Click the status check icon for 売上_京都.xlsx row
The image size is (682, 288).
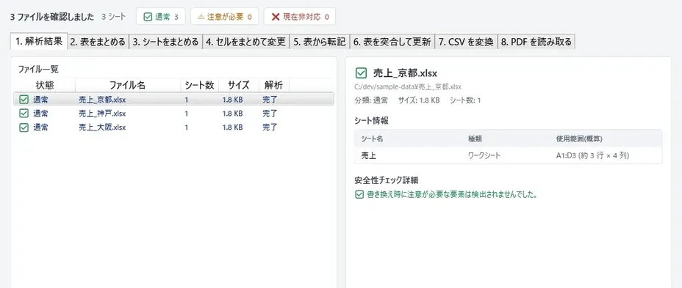[x=24, y=100]
